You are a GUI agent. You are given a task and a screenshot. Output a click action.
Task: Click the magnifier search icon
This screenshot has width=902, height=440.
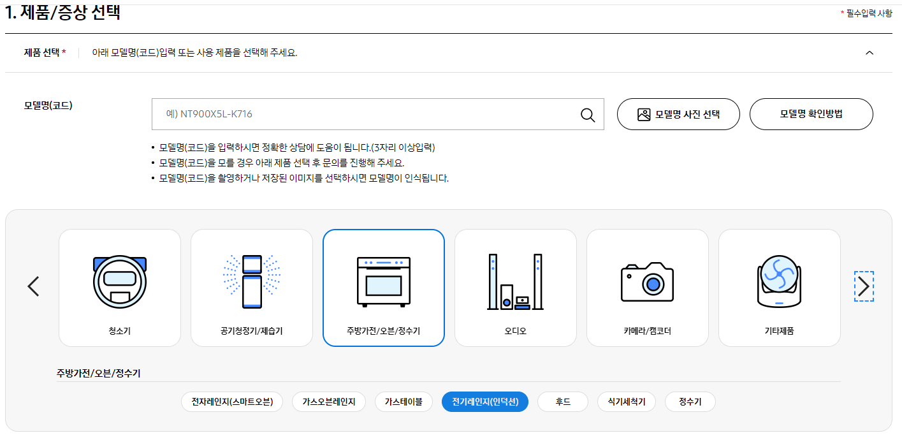click(x=586, y=114)
